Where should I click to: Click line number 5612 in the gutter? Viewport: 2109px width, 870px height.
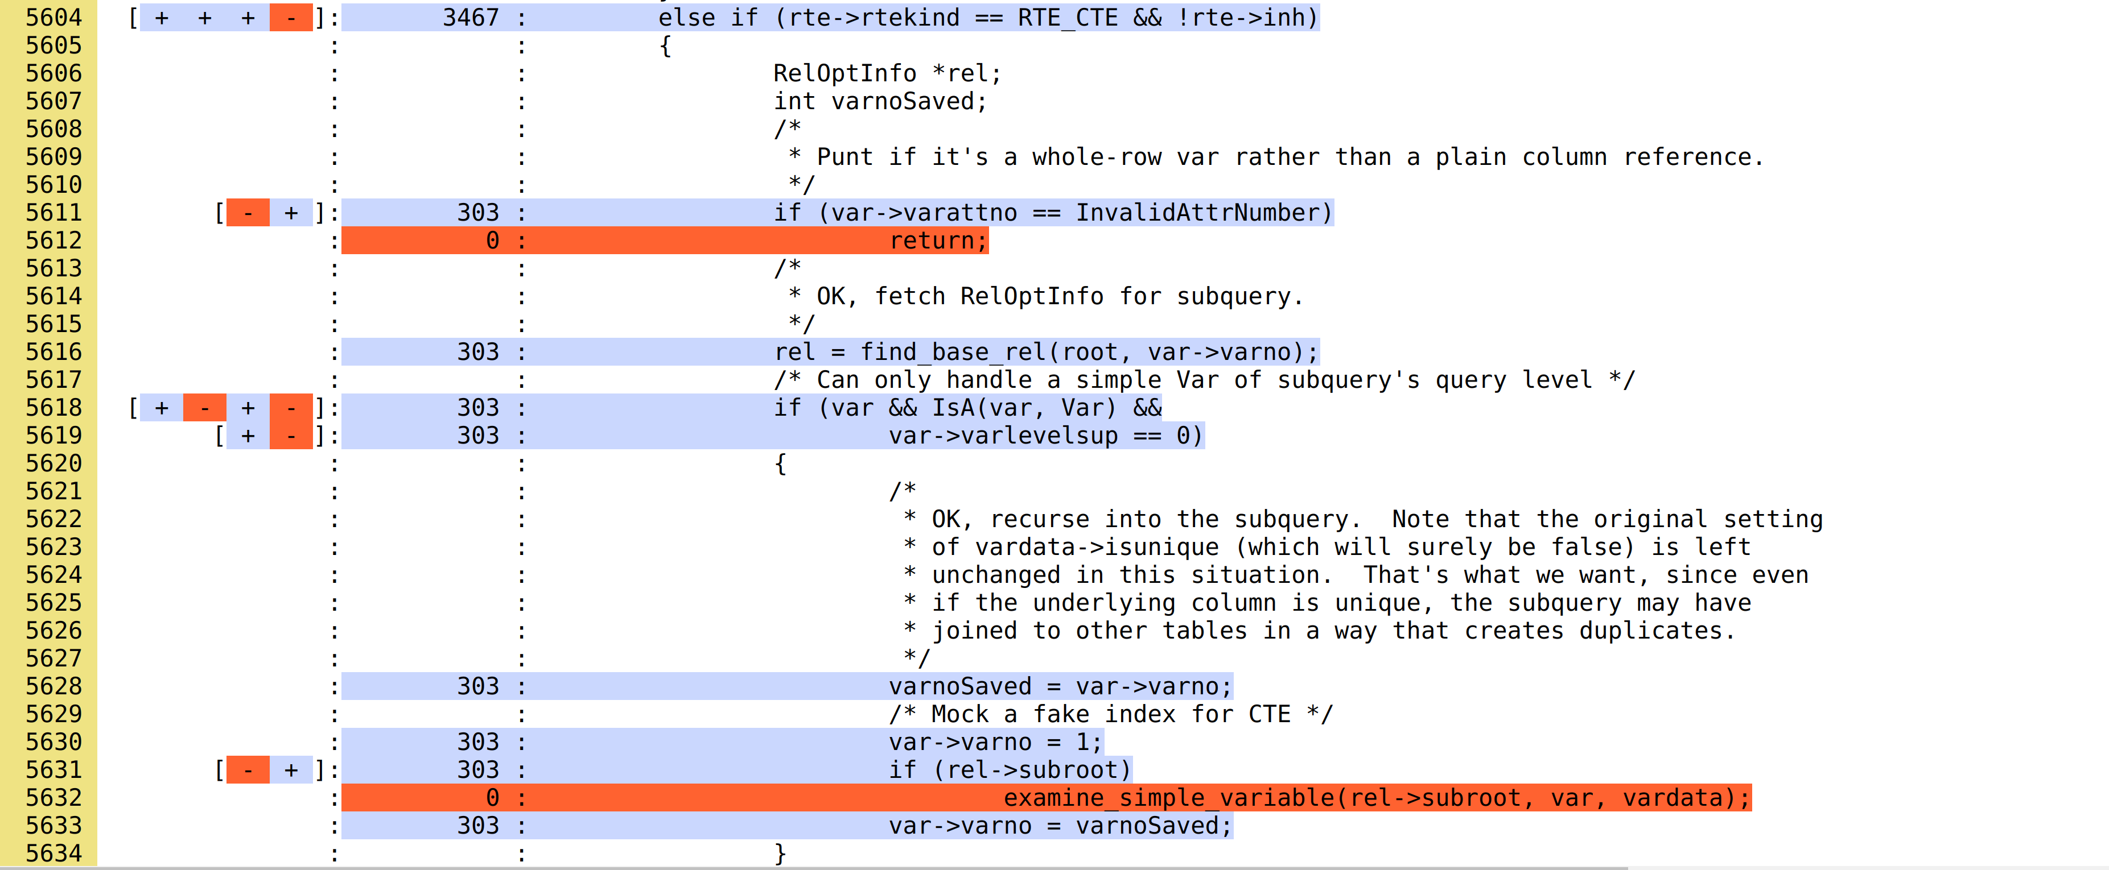[53, 241]
